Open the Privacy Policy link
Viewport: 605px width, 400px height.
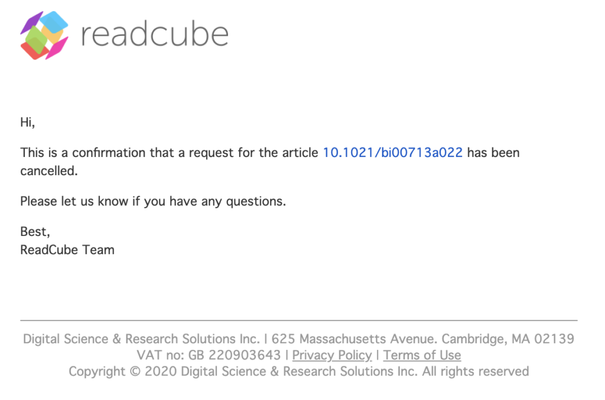coord(332,355)
